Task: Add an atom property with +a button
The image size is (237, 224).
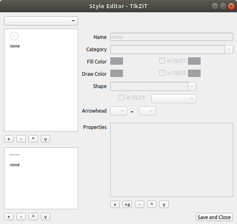Action: point(127,204)
